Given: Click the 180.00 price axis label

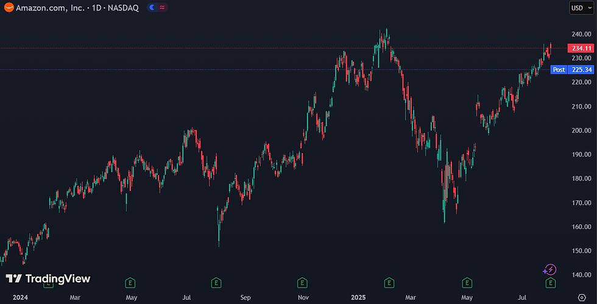Looking at the screenshot, I should [x=581, y=179].
